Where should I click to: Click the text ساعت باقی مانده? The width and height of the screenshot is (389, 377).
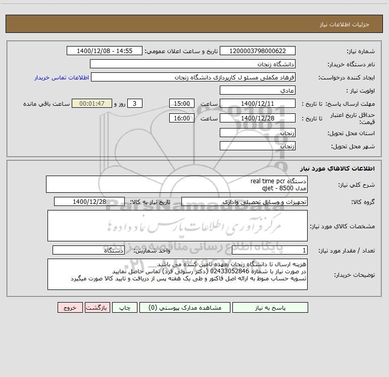click(46, 104)
